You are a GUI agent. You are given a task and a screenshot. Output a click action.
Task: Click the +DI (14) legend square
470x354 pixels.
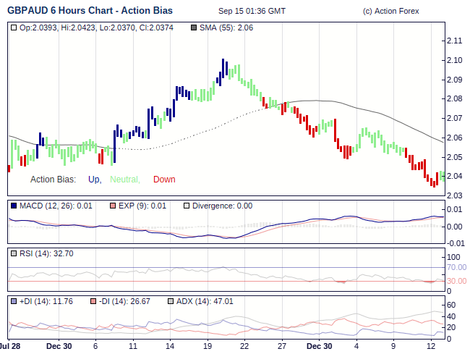[x=14, y=301]
